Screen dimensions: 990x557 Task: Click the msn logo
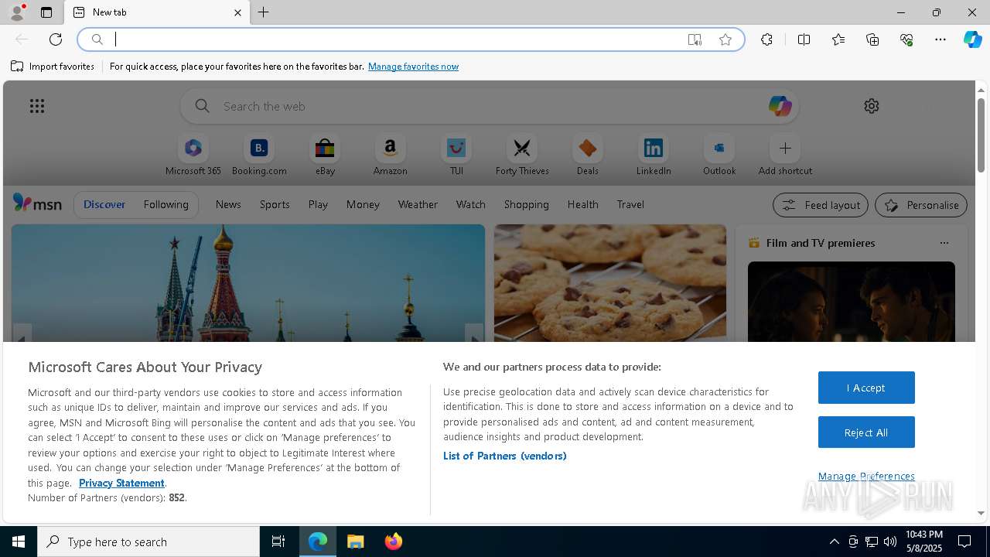[37, 203]
